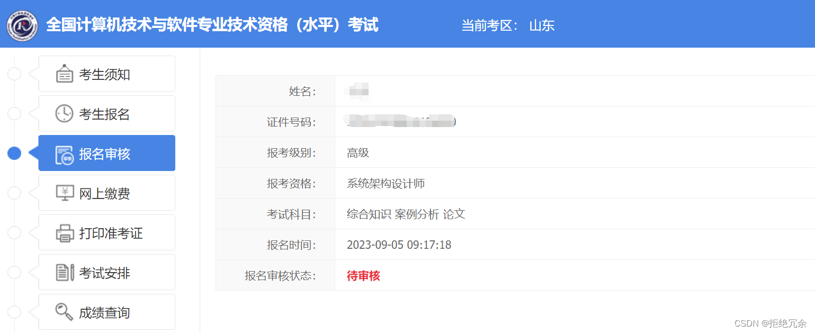The image size is (815, 333).
Task: Open 考试安排 menu label
Action: 104,273
